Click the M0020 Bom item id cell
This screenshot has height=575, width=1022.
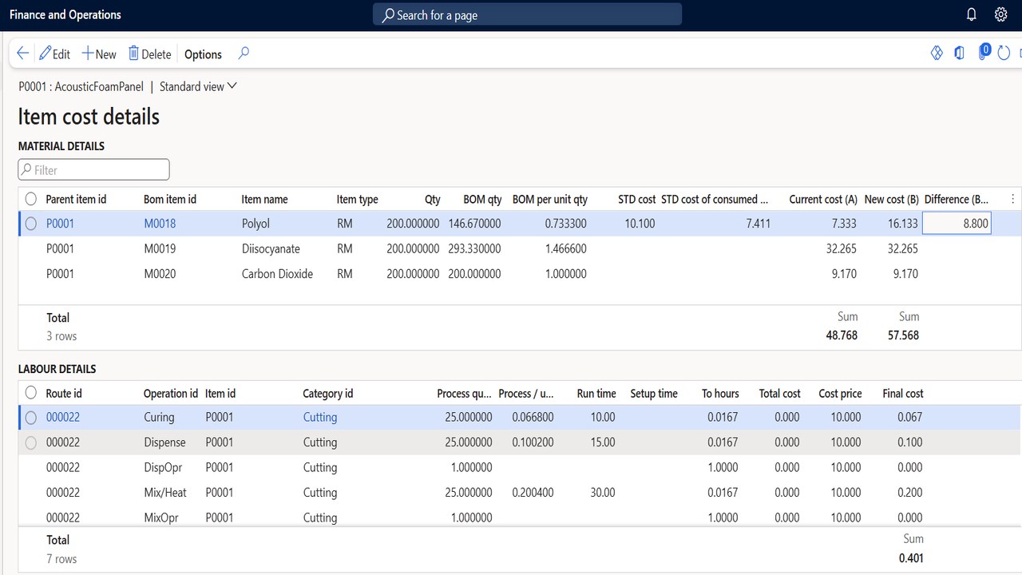click(160, 273)
